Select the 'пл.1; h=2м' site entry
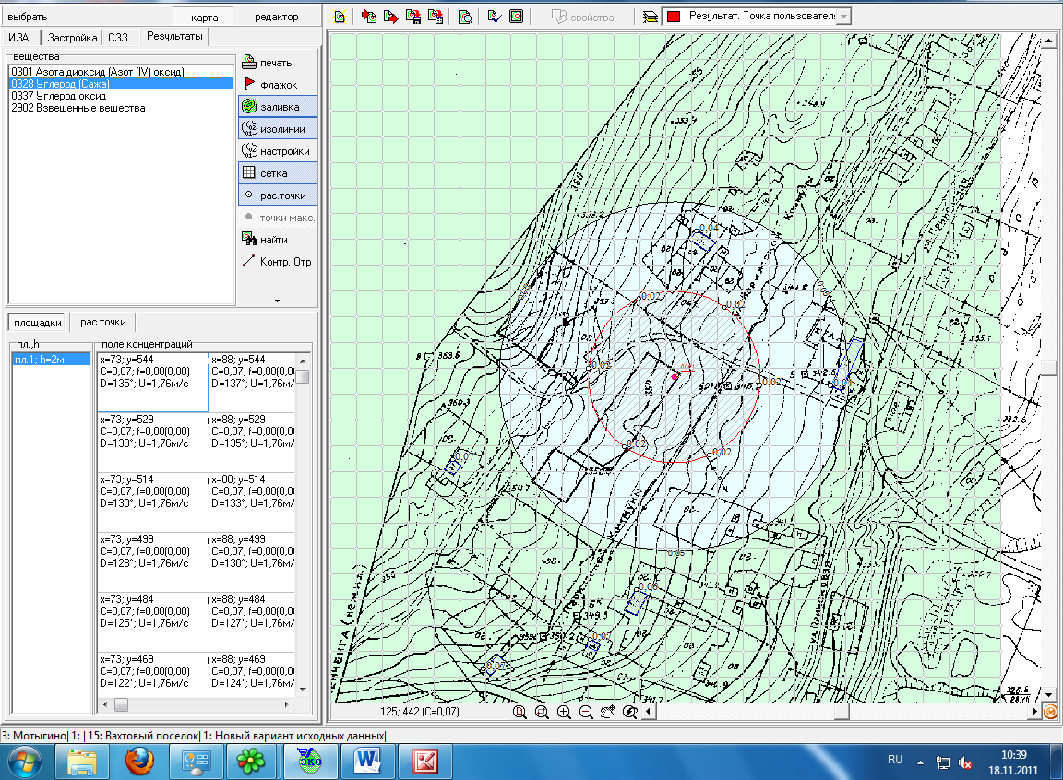The image size is (1063, 780). [38, 359]
